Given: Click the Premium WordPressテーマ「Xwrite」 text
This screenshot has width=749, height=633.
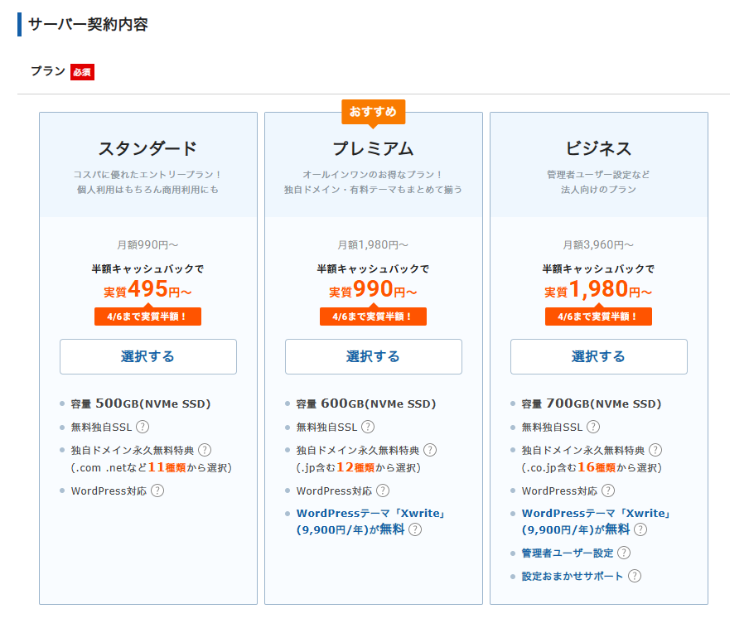Looking at the screenshot, I should (x=372, y=514).
